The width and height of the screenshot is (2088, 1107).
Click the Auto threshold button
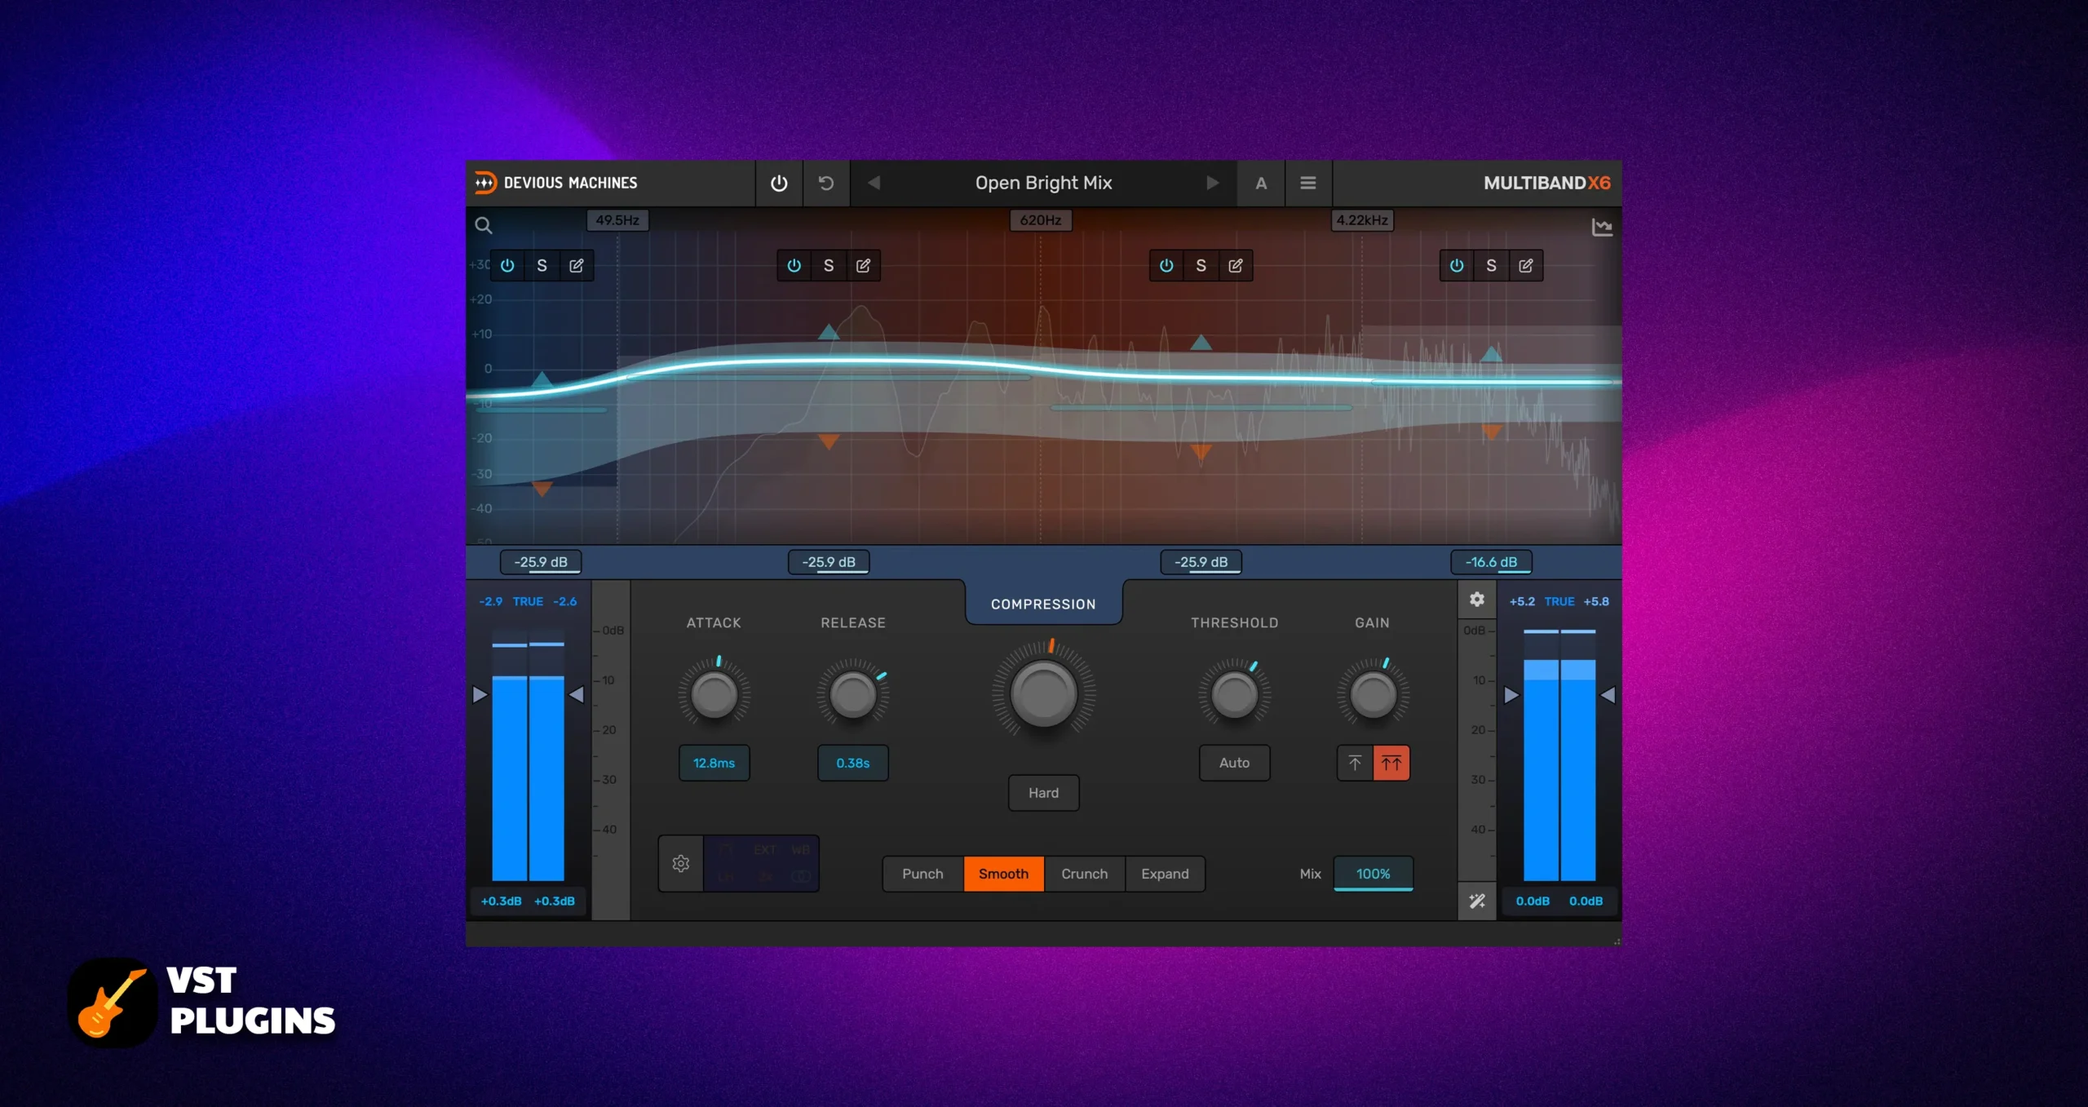tap(1234, 764)
